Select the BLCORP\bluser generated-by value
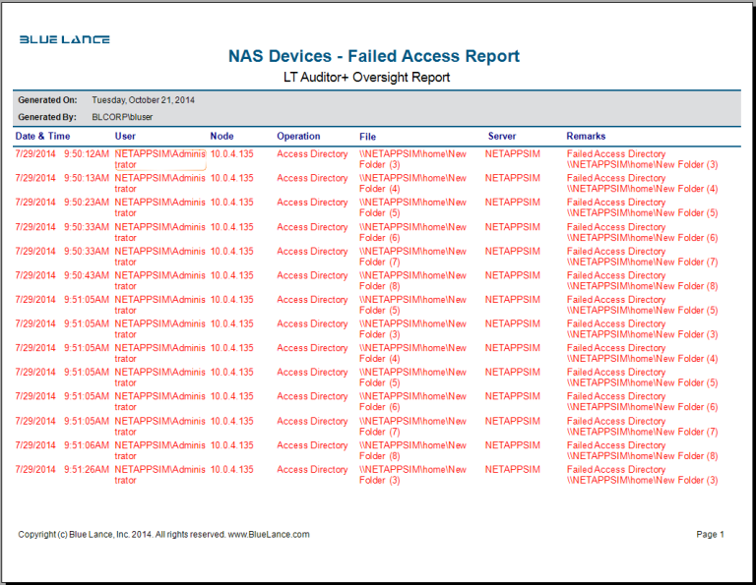This screenshot has height=585, width=756. (129, 117)
